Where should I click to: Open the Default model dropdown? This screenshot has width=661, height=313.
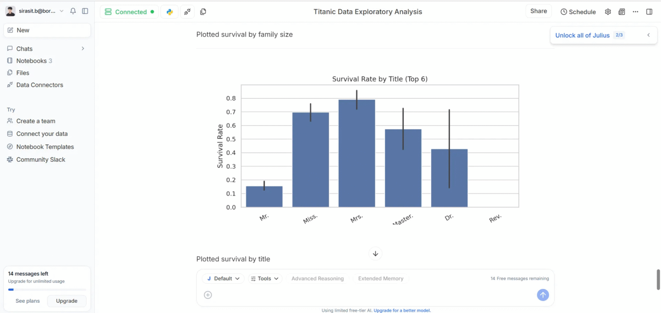click(x=223, y=279)
